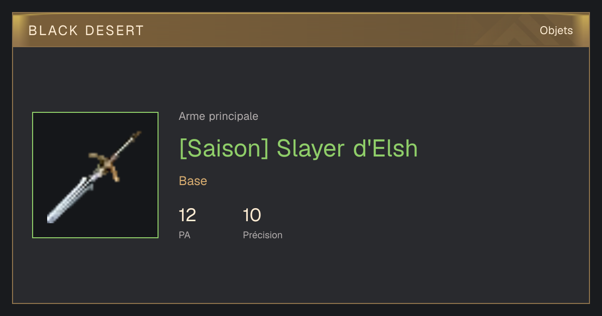Viewport: 602px width, 316px height.
Task: Select the [Saison] Slayer d'Elsh item name
Action: (x=298, y=148)
